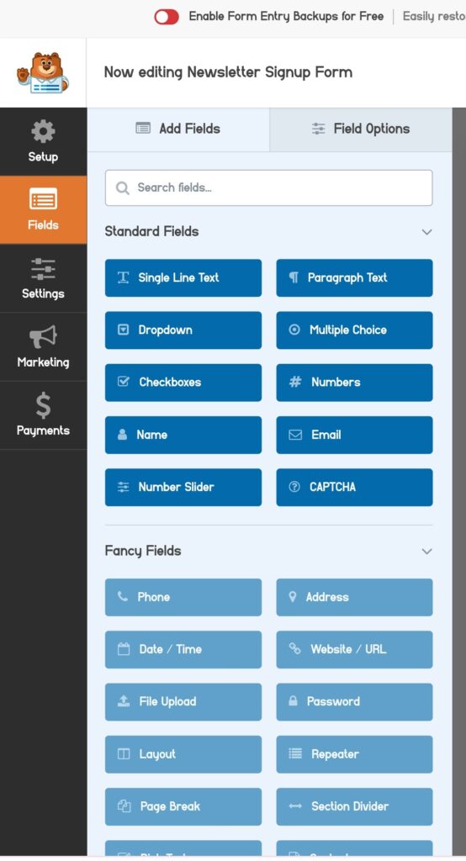466x861 pixels.
Task: Open the Marketing megaphone icon panel
Action: click(x=43, y=347)
